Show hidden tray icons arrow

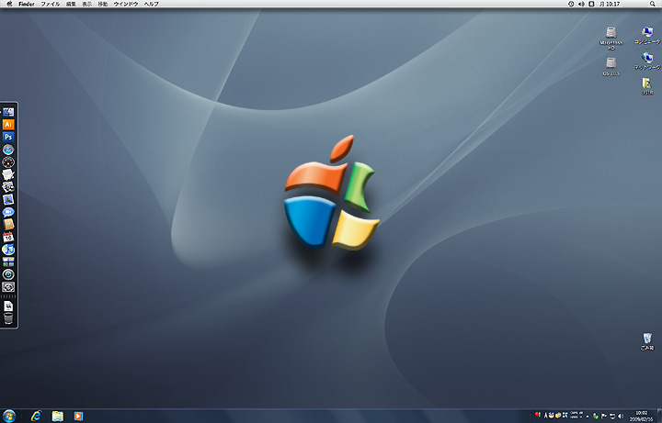(588, 417)
